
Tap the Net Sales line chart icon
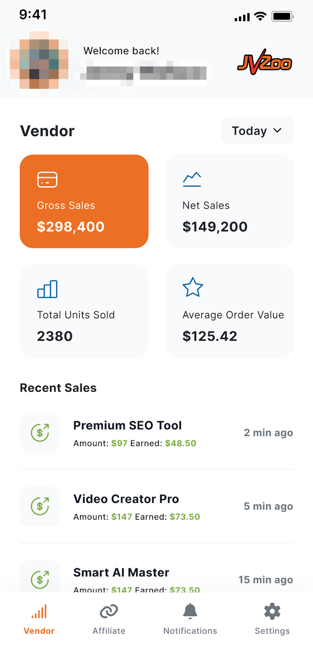pos(192,179)
